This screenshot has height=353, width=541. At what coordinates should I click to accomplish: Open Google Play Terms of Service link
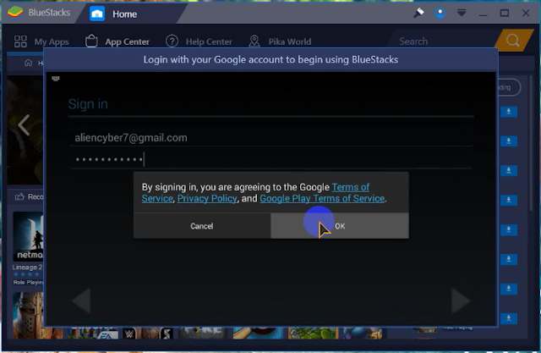(x=322, y=198)
